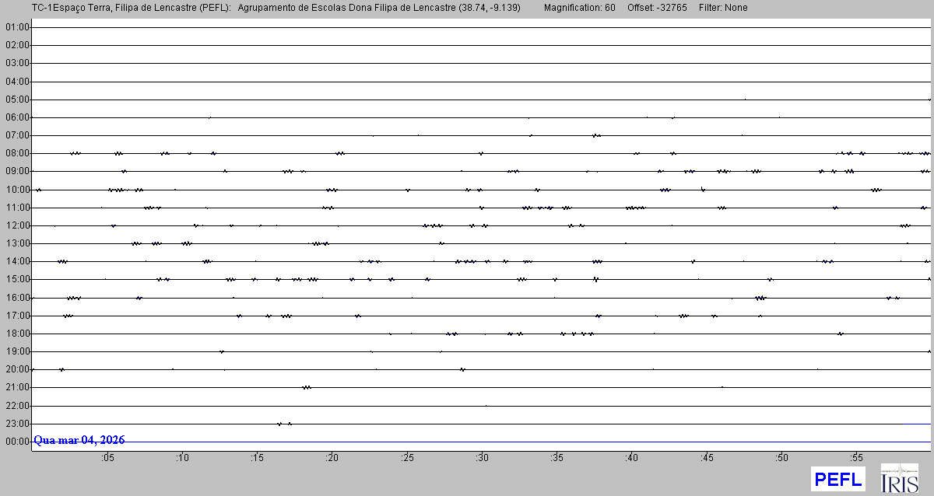Click the blue PEFL station badge
This screenshot has height=496, width=934.
coord(837,479)
